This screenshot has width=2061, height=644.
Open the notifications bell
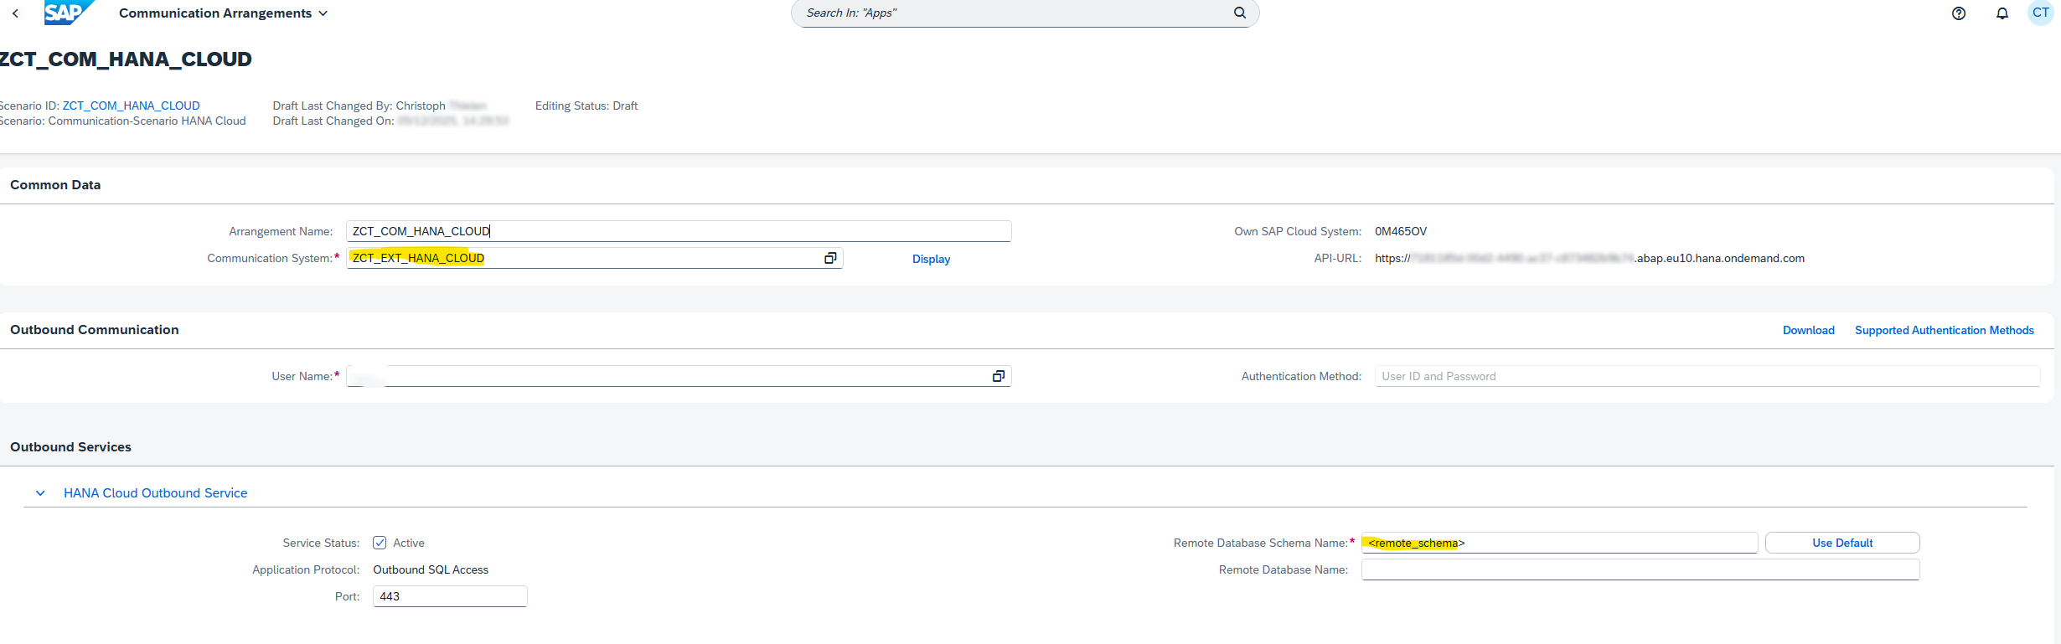click(2002, 13)
